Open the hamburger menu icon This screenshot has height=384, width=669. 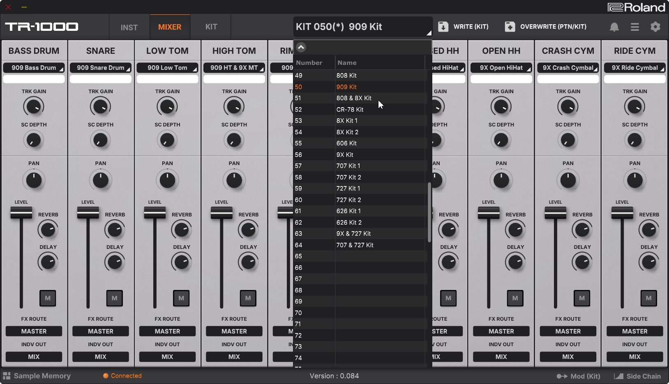click(634, 27)
